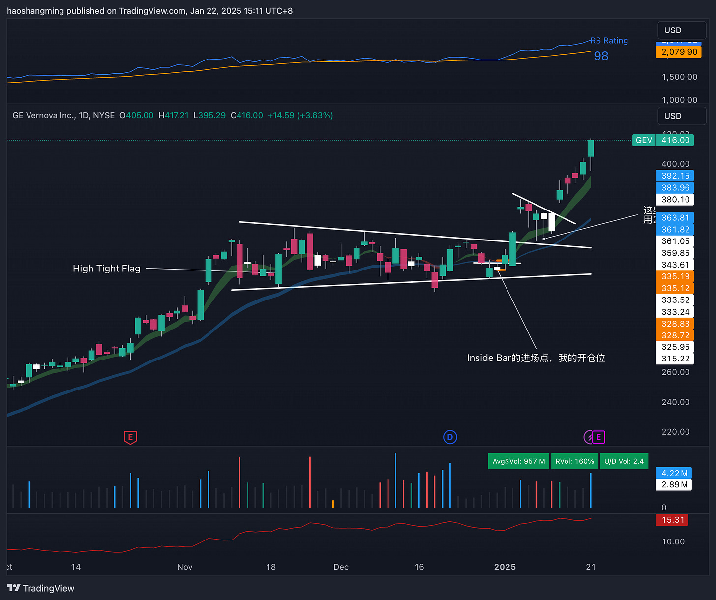Image resolution: width=716 pixels, height=600 pixels.
Task: Click the orange 335.12 price label
Action: pyautogui.click(x=675, y=288)
